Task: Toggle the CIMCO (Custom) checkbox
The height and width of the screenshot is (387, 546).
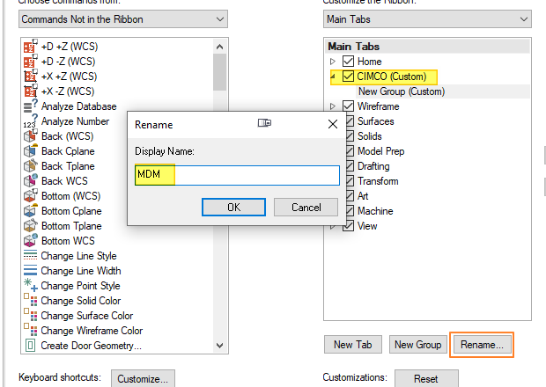Action: 348,77
